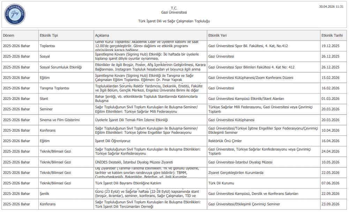The image size is (349, 212).
Task: Click location 'Türk Dil Kurumu'
Action: (221, 183)
